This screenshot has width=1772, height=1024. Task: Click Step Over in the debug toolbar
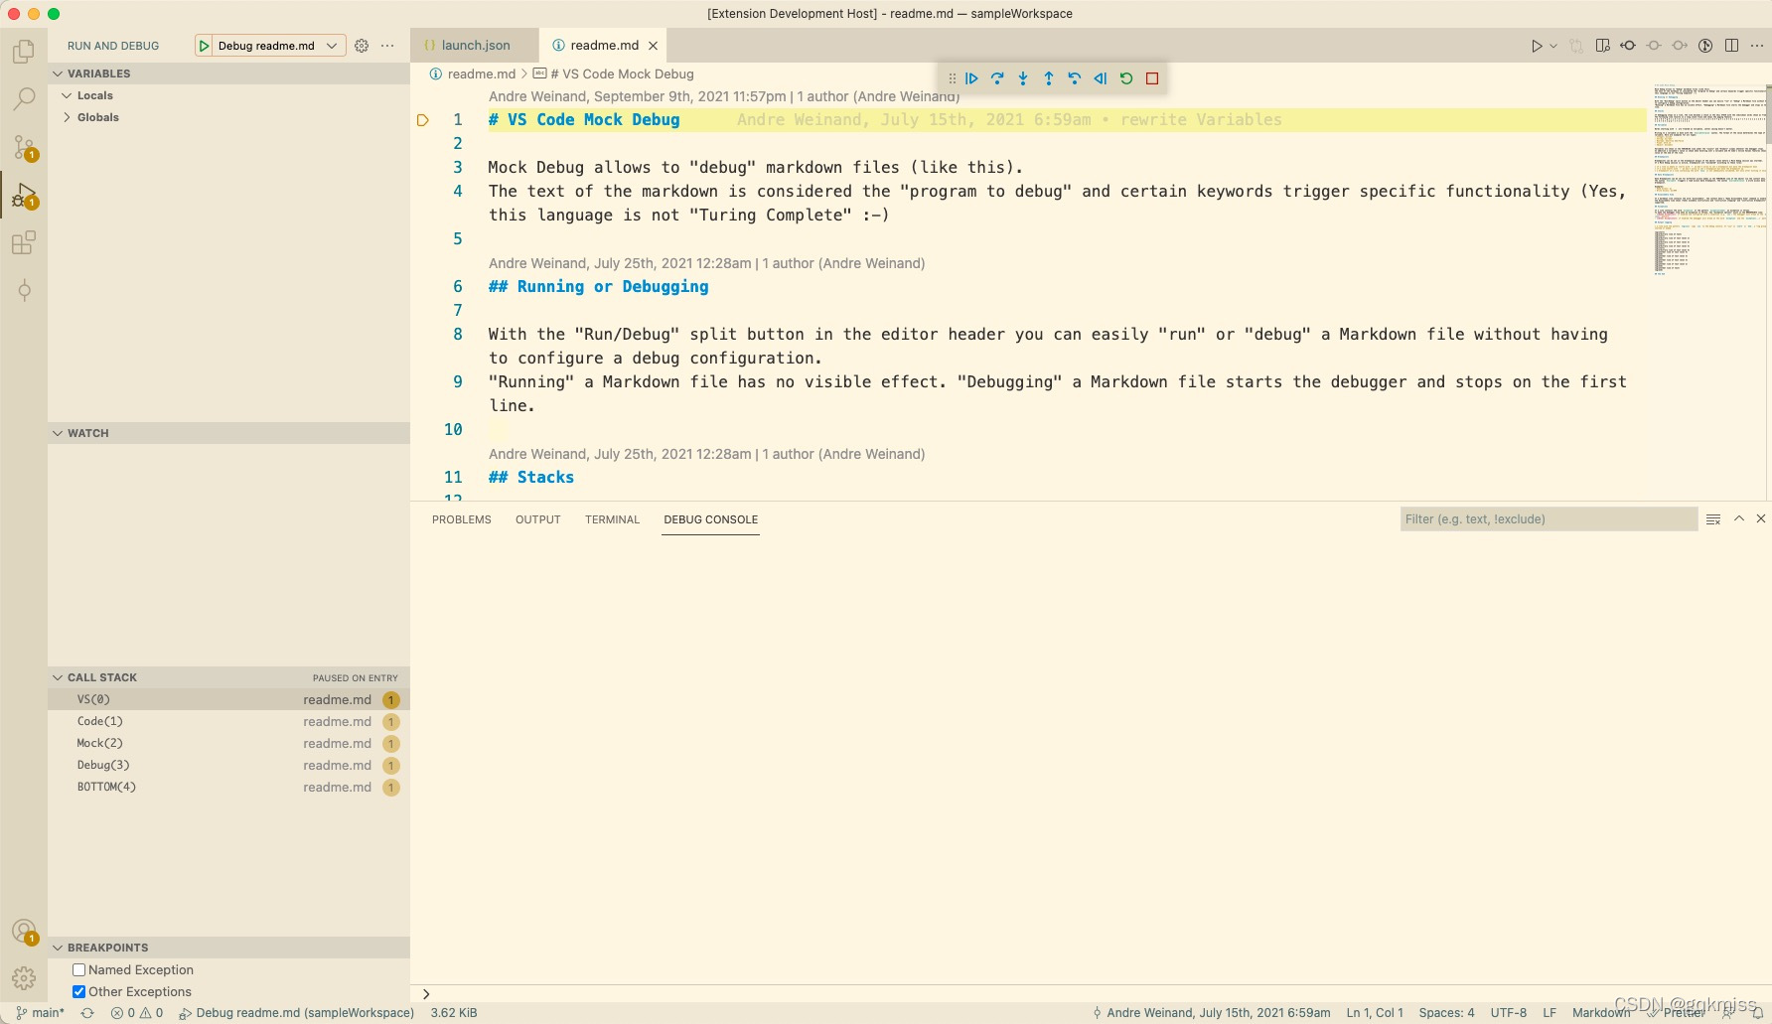click(x=997, y=78)
